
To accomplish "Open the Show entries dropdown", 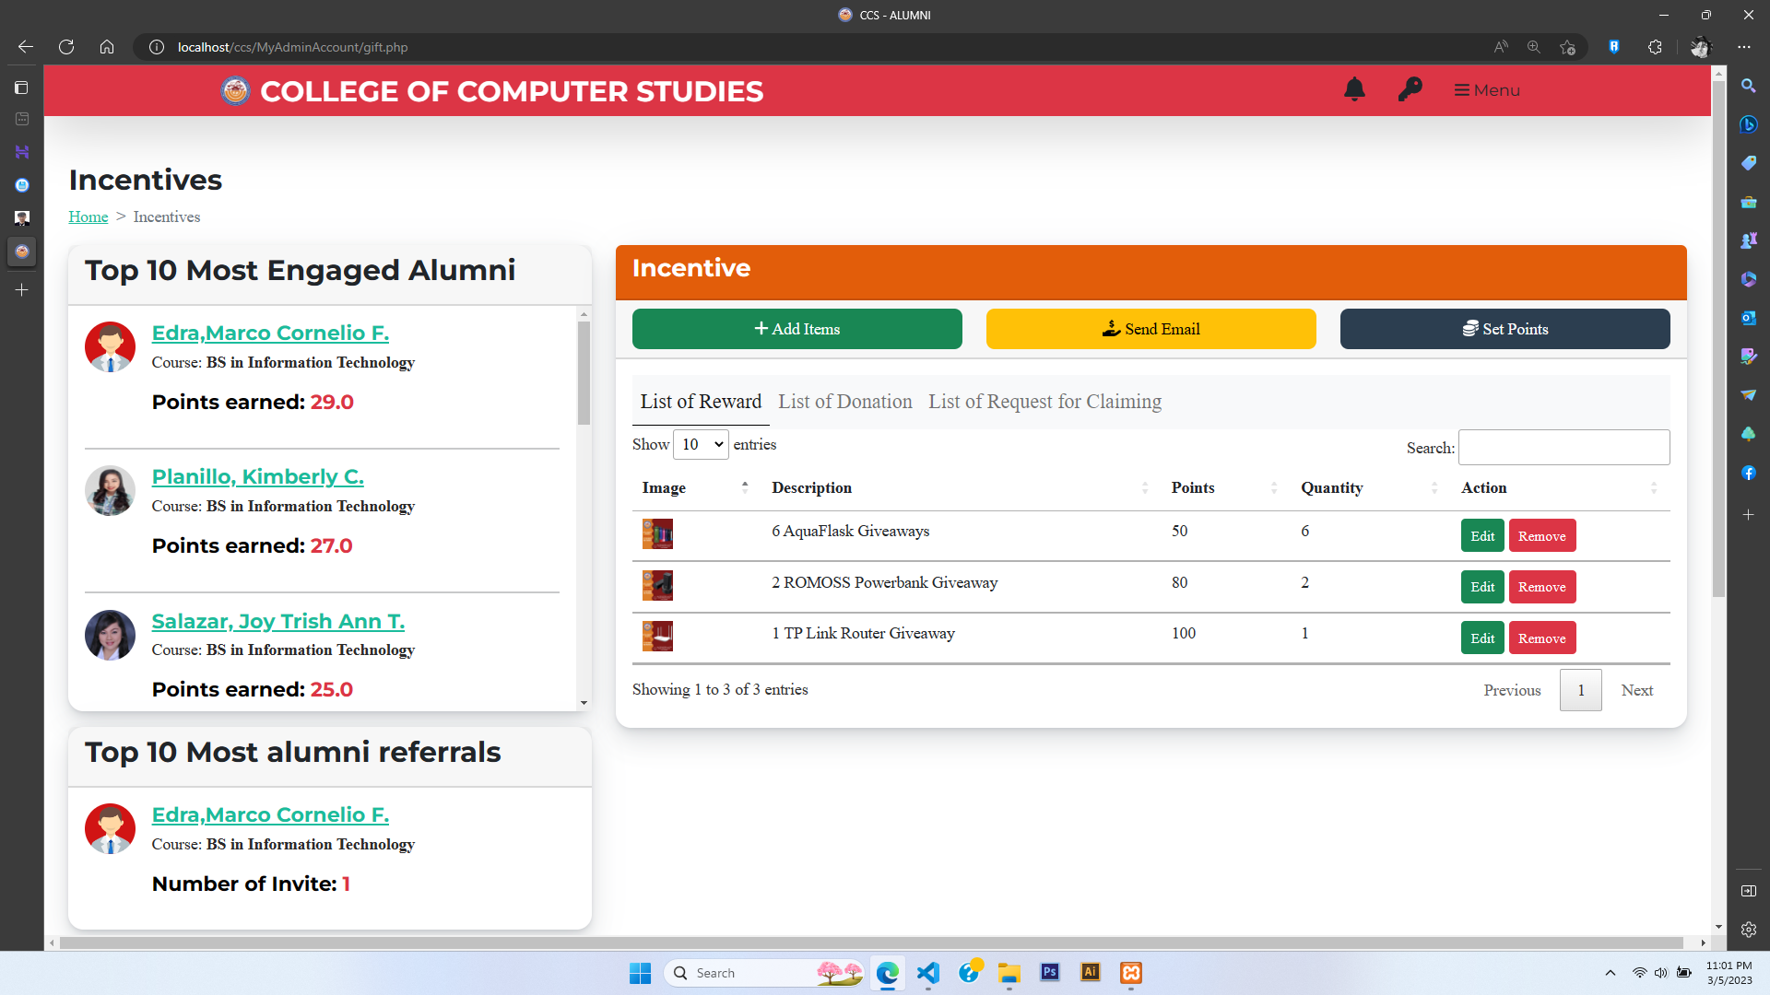I will click(701, 444).
